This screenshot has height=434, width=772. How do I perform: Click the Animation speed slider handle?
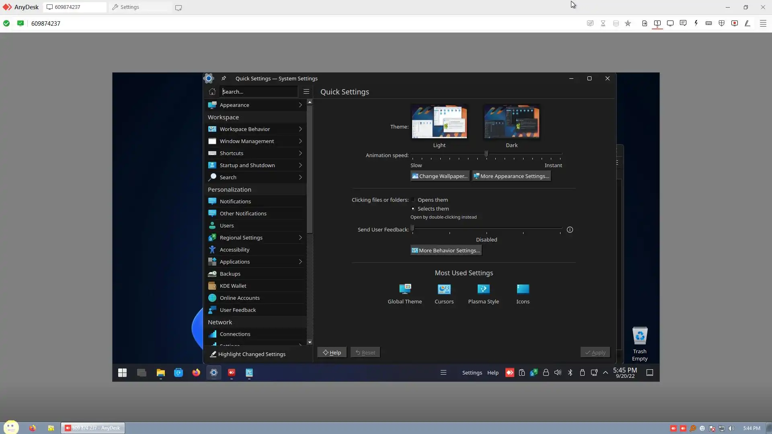486,154
